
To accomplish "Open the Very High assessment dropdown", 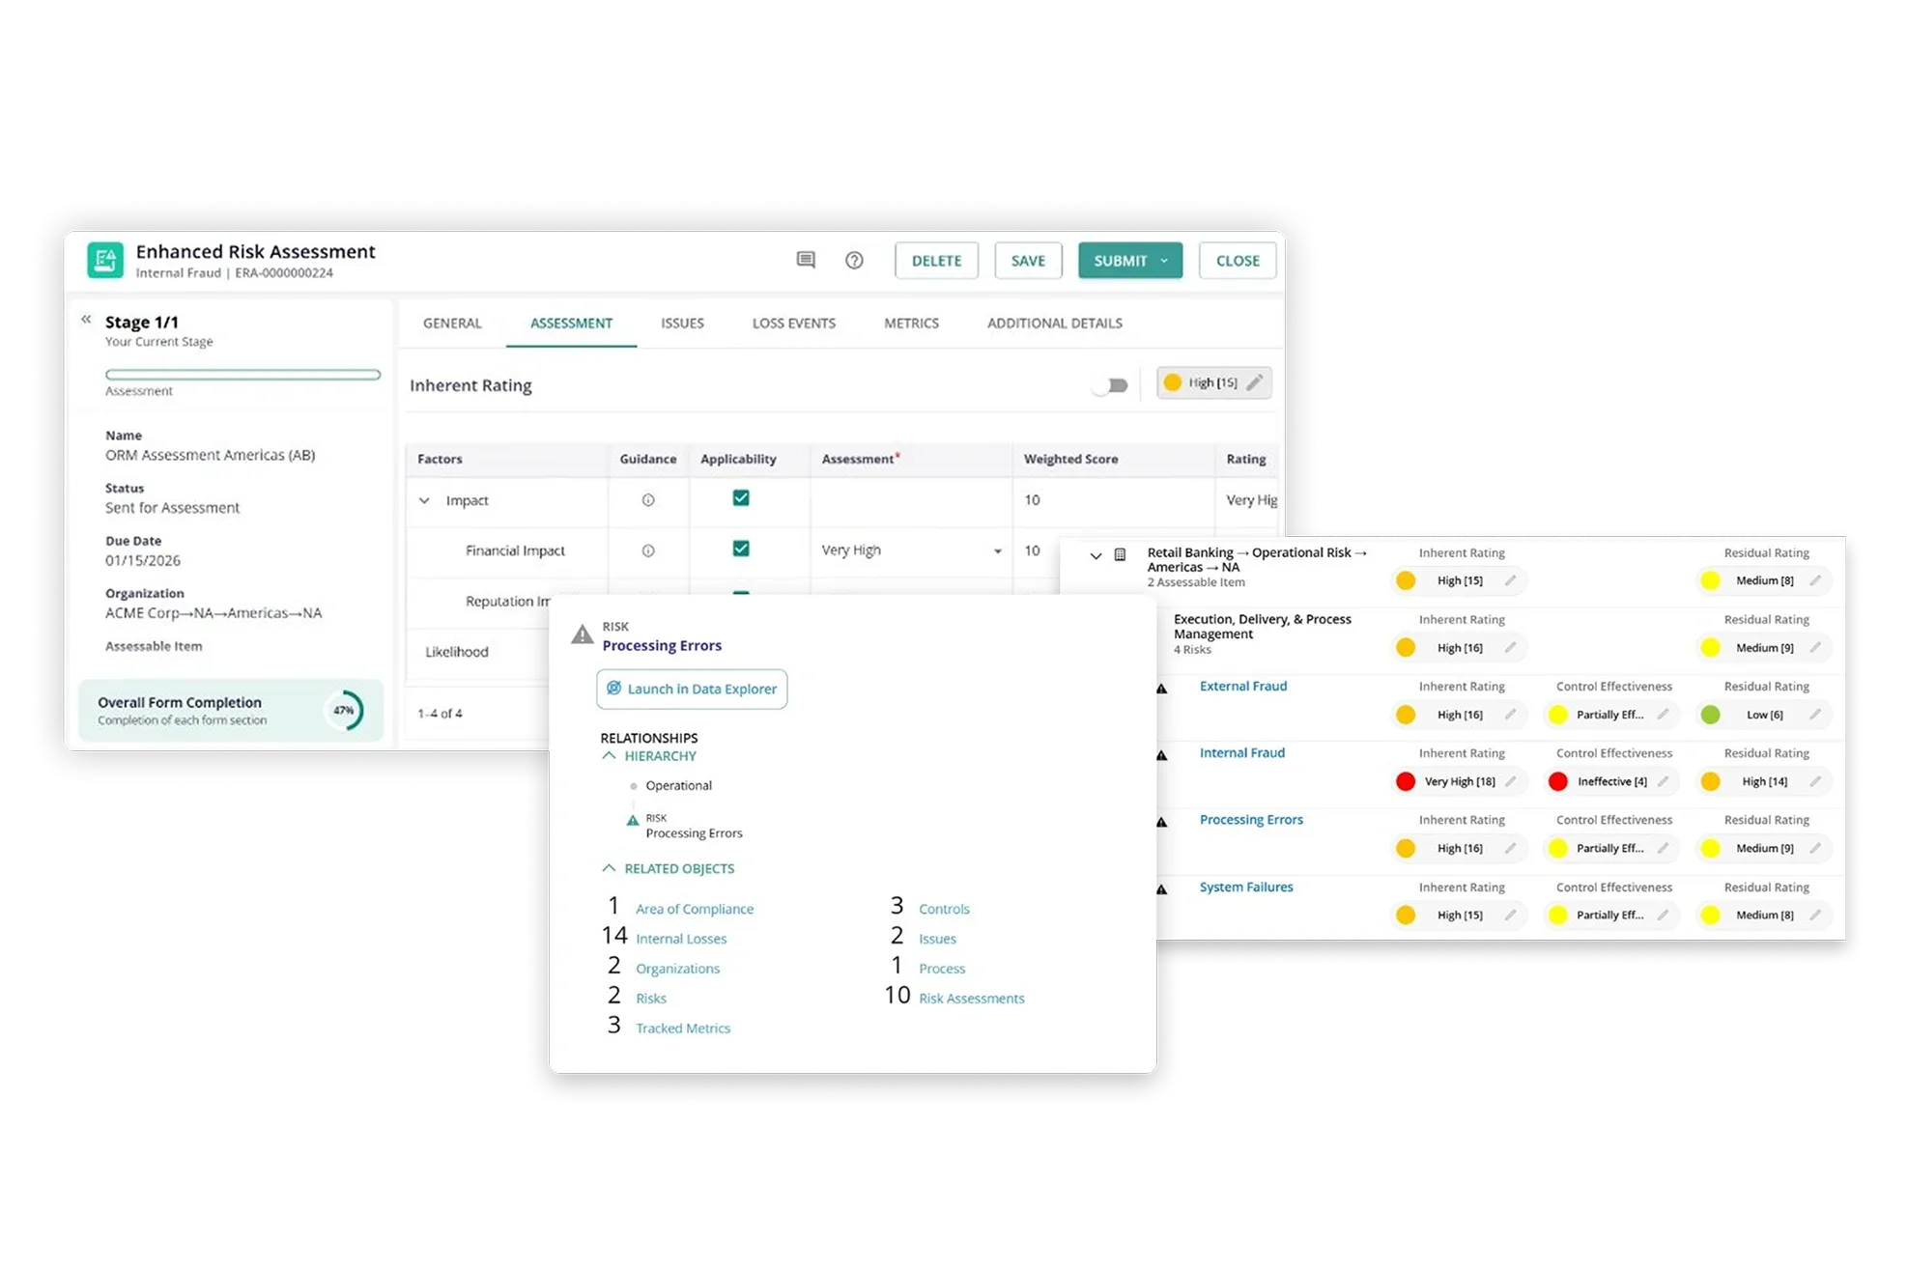I will pos(997,550).
